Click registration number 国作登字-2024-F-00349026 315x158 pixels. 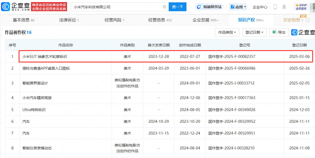point(232,110)
